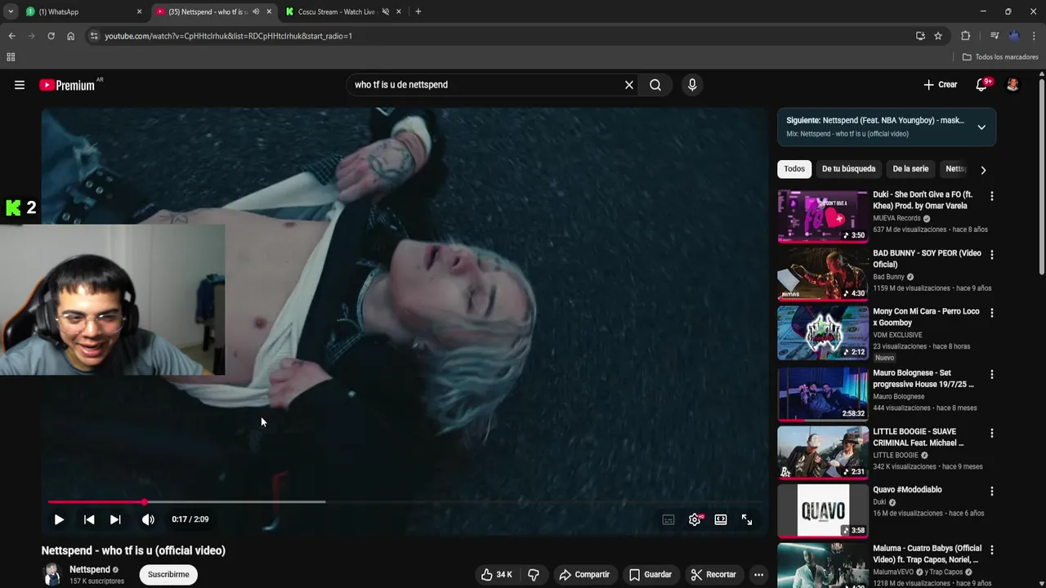Image resolution: width=1046 pixels, height=588 pixels.
Task: Install app icon in address bar
Action: tap(920, 36)
